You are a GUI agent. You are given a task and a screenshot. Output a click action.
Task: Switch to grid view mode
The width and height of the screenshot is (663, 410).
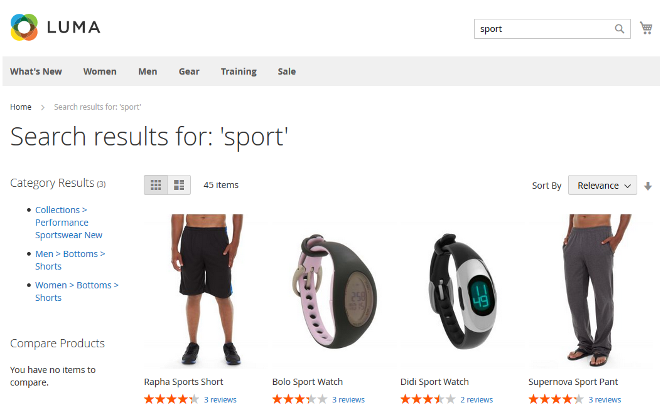[156, 185]
